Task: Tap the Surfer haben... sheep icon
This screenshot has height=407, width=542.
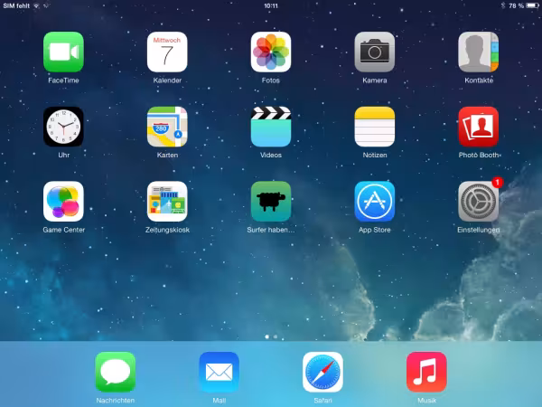Action: pos(271,202)
